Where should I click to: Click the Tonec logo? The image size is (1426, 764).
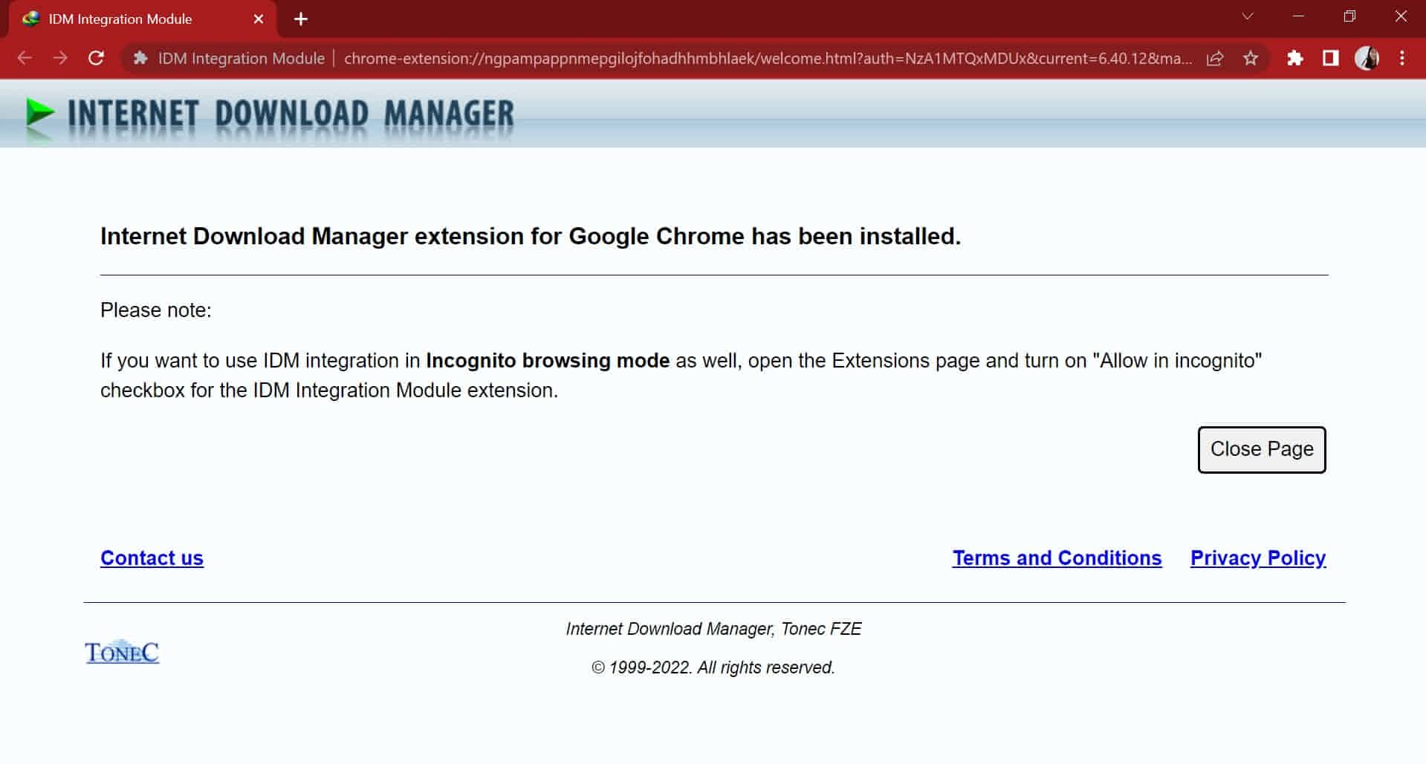[122, 652]
